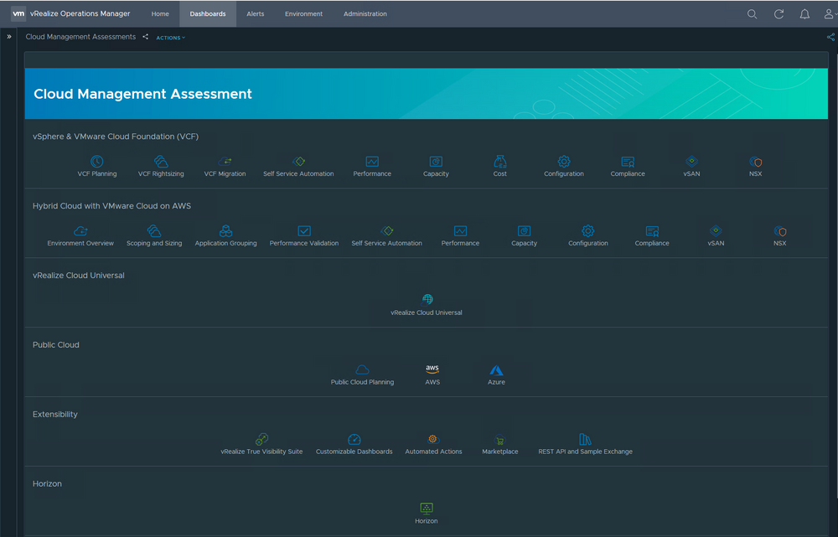The image size is (838, 537).
Task: Open the Azure assessment icon
Action: point(496,369)
